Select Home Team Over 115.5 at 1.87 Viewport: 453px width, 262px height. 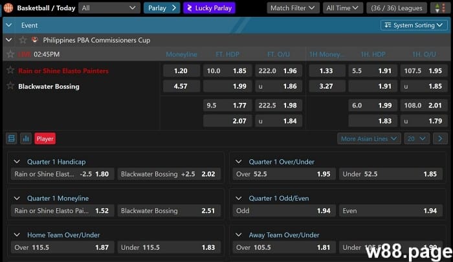pyautogui.click(x=62, y=247)
